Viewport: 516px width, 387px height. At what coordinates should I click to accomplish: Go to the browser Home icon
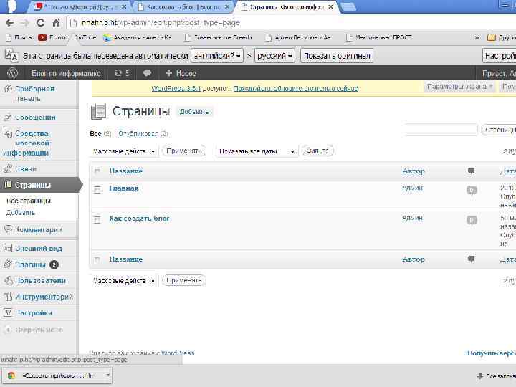click(x=57, y=23)
